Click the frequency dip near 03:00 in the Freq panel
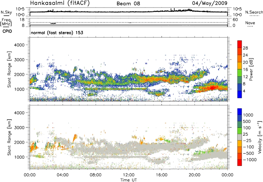The image size is (263, 182). tap(53, 23)
